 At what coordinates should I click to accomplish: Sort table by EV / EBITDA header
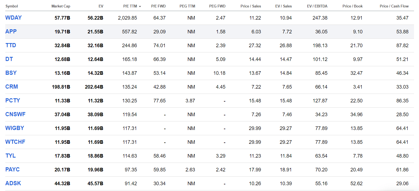click(317, 6)
